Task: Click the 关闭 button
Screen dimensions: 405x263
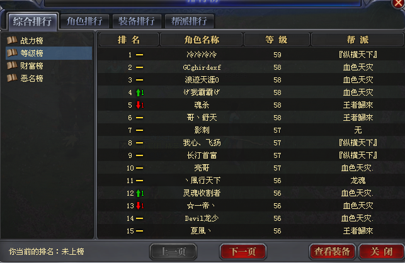Action: (382, 252)
